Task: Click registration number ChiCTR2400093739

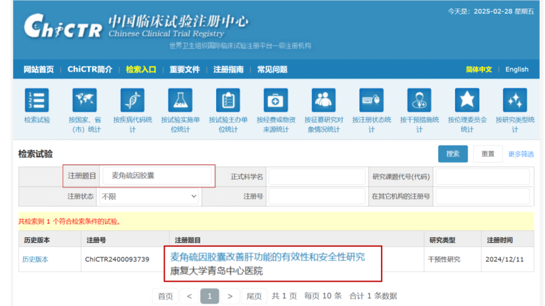Action: pos(117,259)
